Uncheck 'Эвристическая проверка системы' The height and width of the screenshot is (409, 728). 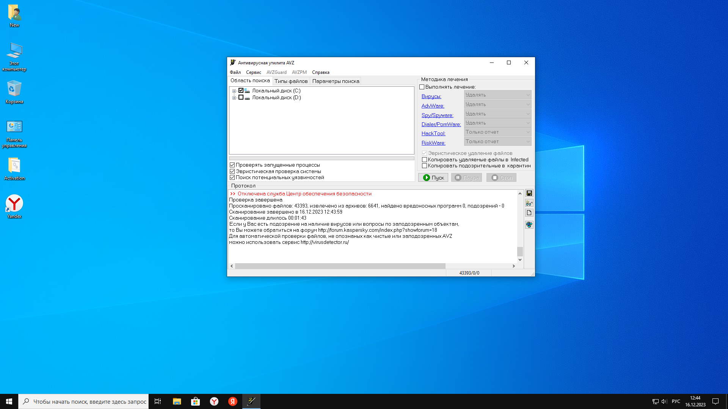tap(232, 171)
